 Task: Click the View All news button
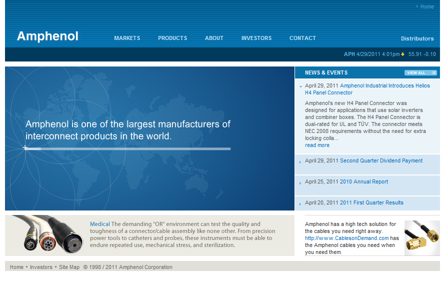pos(420,73)
